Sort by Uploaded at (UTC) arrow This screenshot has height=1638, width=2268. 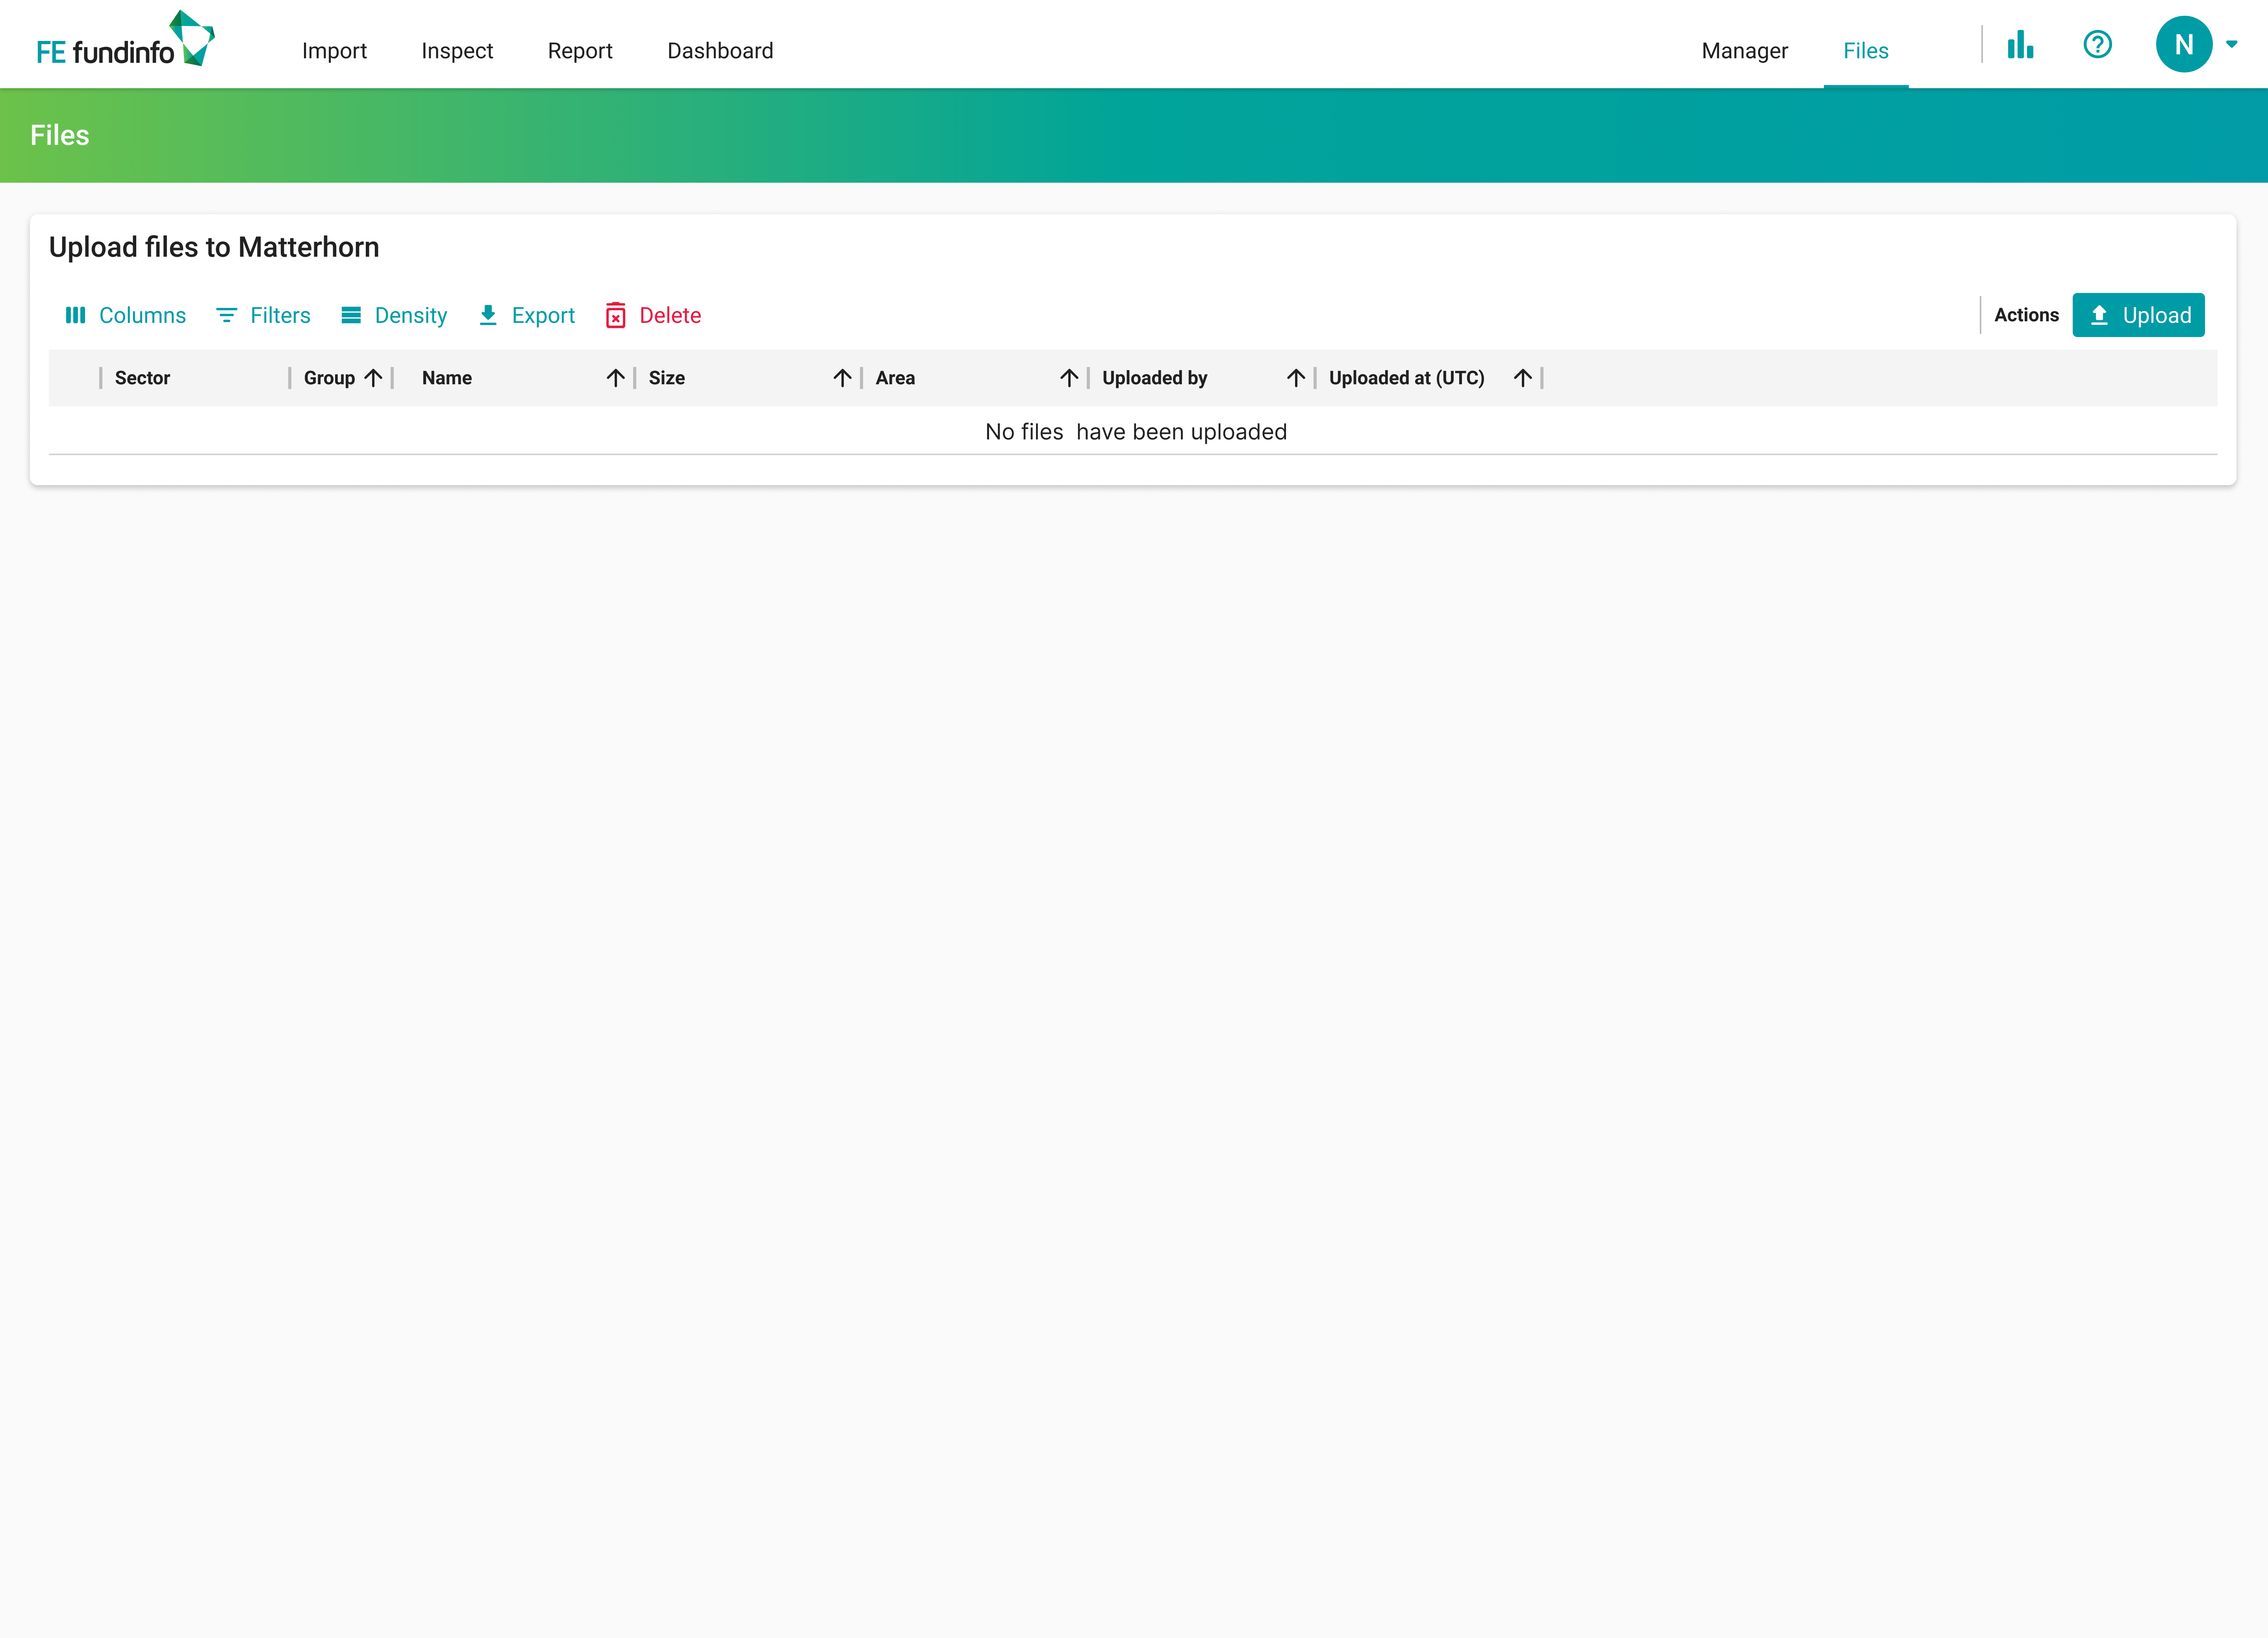point(1523,378)
